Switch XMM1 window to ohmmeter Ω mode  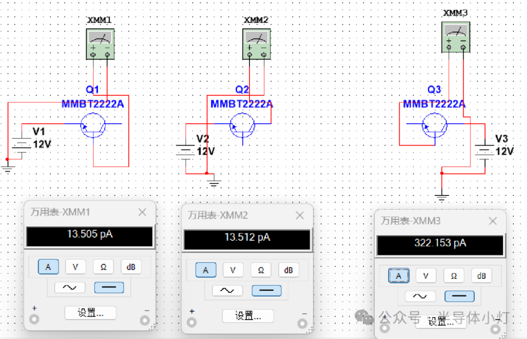pos(103,267)
